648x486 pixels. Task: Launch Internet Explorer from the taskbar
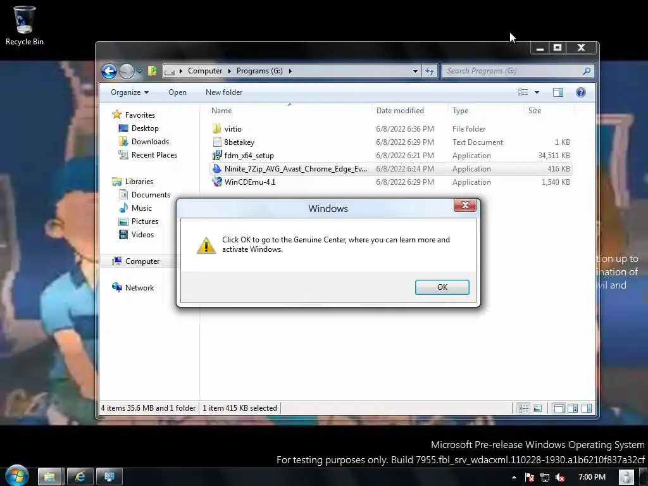click(80, 477)
